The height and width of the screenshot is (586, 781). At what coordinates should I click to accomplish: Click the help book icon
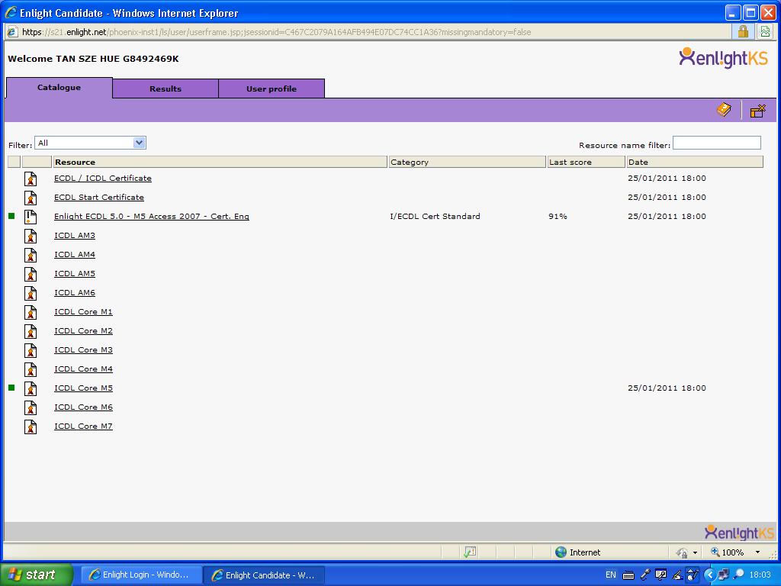coord(724,110)
